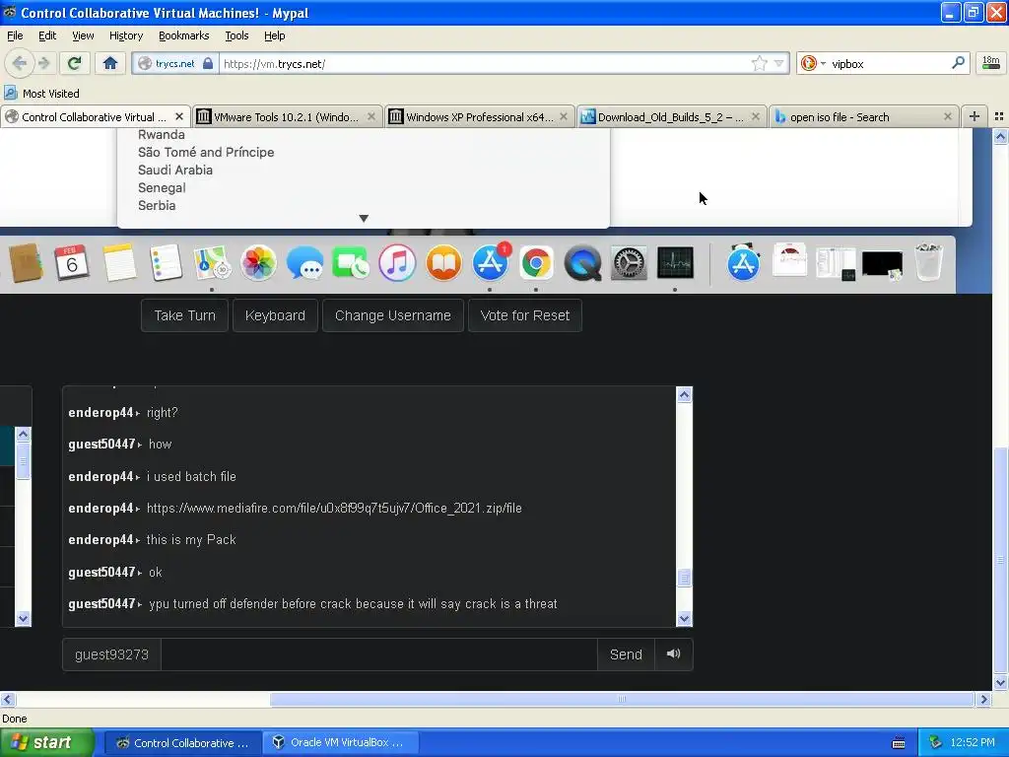Open Activity Monitor in the dock
The image size is (1009, 757).
[675, 262]
